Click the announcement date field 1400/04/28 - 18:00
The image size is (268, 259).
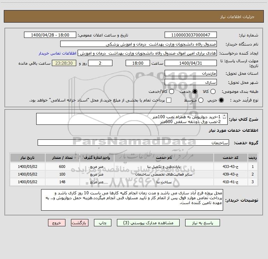point(50,35)
